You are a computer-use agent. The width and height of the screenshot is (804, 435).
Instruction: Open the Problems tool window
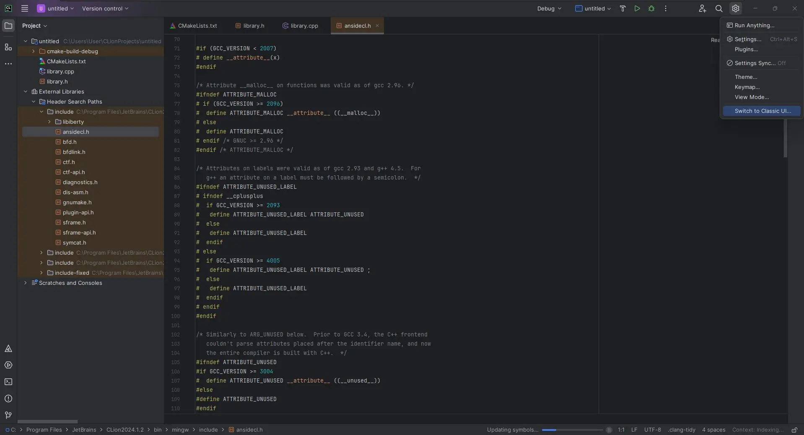[8, 399]
